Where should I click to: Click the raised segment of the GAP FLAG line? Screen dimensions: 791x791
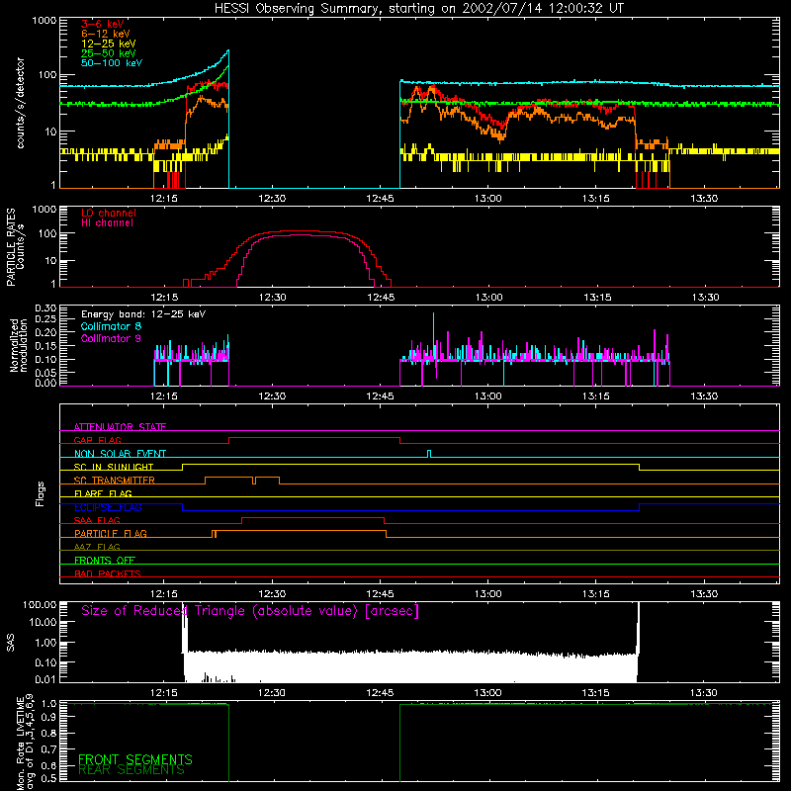[x=314, y=438]
